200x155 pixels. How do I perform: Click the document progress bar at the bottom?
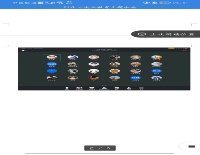(x=100, y=153)
